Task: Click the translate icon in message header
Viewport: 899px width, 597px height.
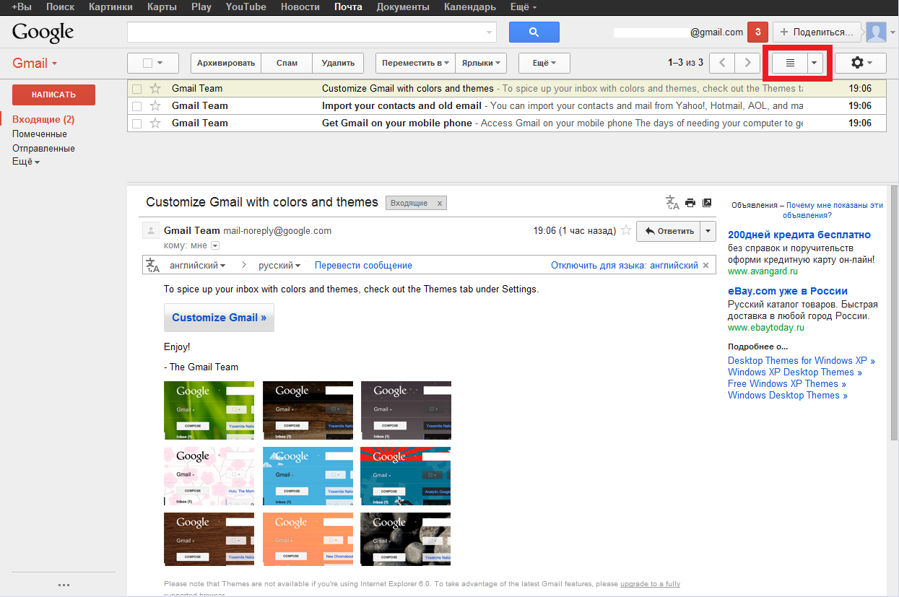Action: [672, 203]
